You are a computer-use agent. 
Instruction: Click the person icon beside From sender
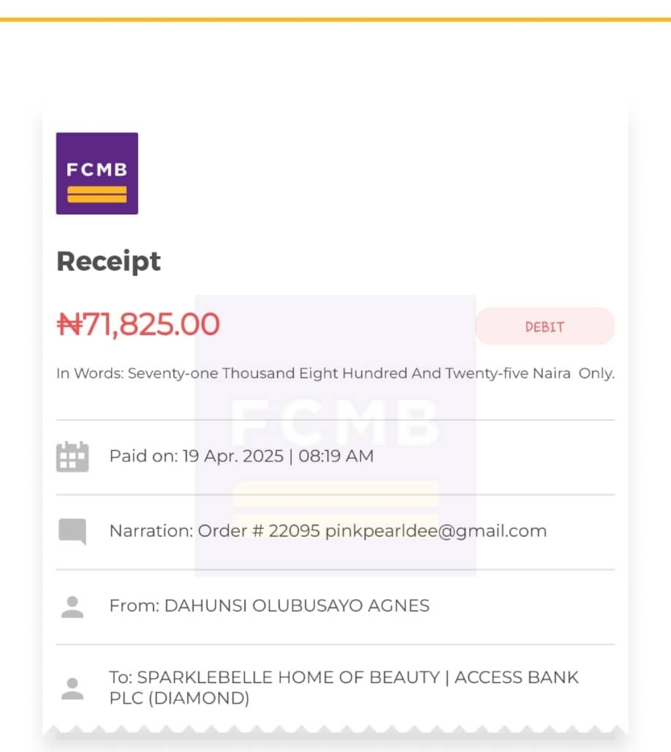tap(73, 607)
